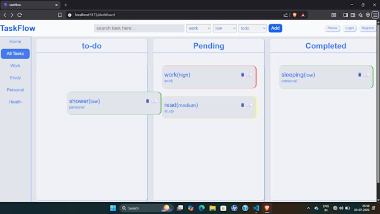Open the Brave Wallet icon
This screenshot has width=380, height=214.
[353, 15]
